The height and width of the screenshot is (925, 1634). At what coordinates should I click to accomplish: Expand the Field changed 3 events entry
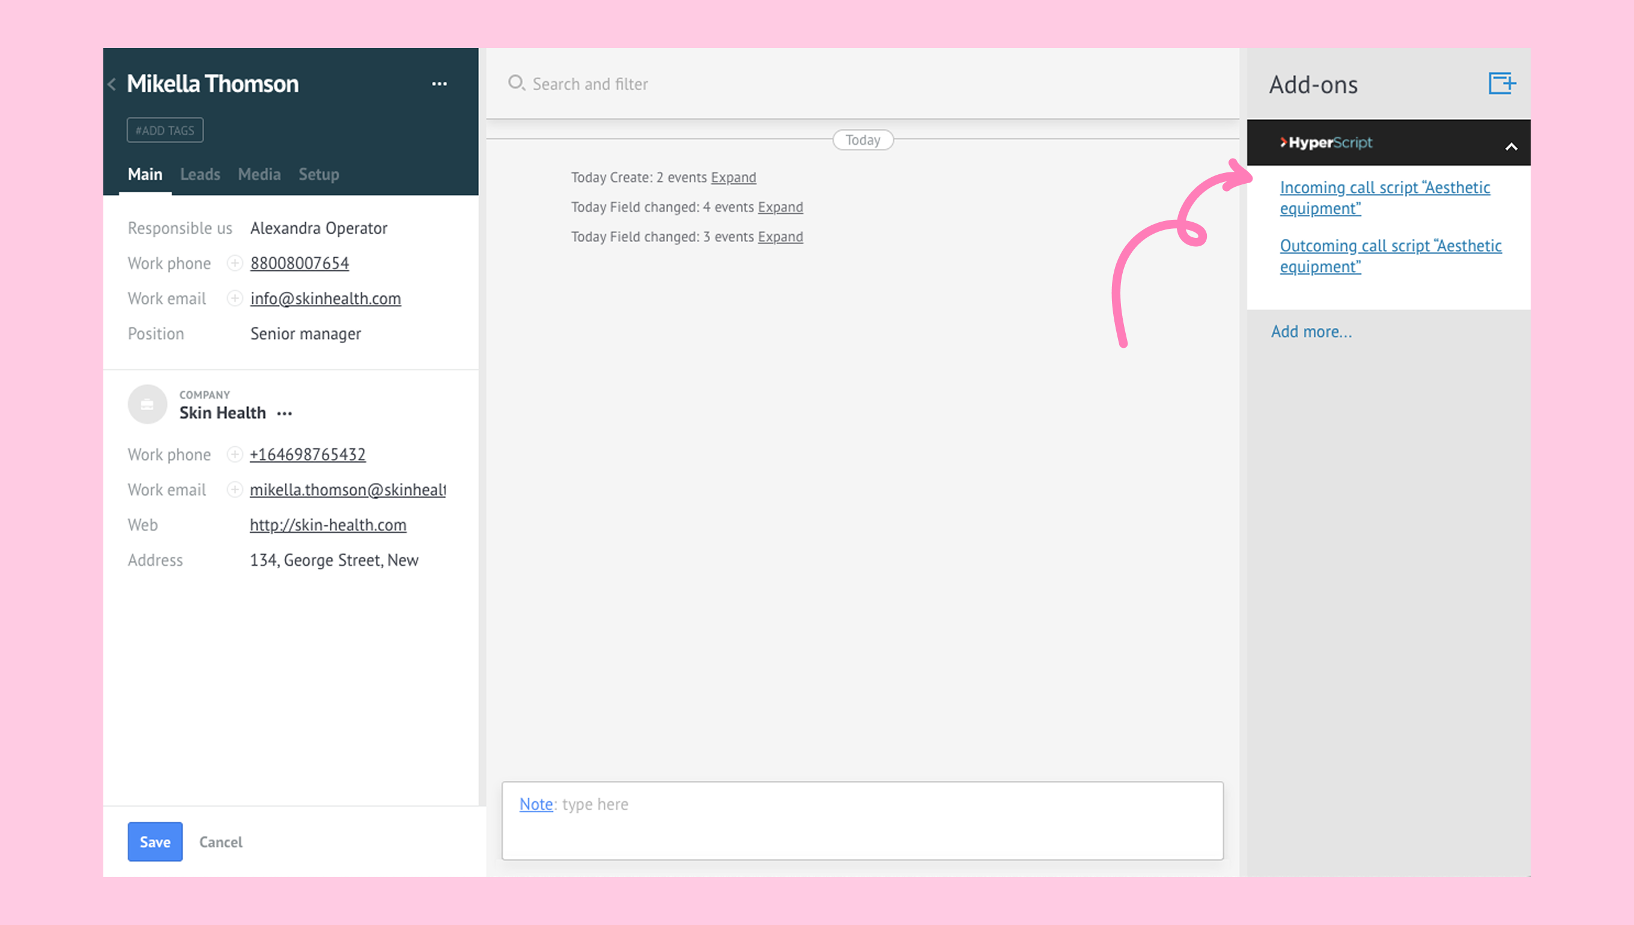point(780,236)
